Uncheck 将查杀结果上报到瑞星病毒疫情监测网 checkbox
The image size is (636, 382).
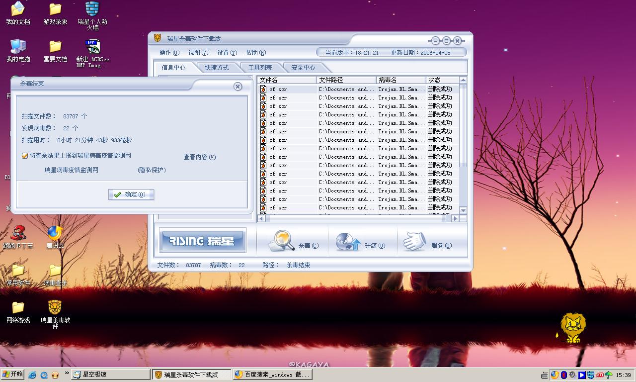tap(25, 156)
